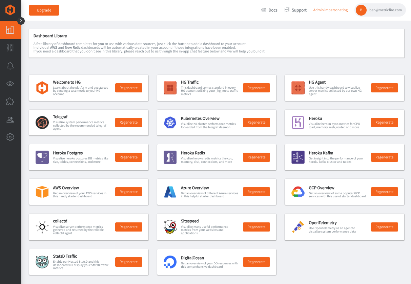Open the Alerts bell icon in sidebar
Viewport: 411px width, 284px height.
10,66
